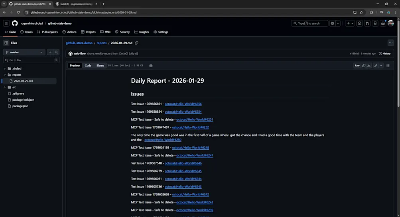Open pull requests icon in the header
Screen dimensions: 400x217
367,23
